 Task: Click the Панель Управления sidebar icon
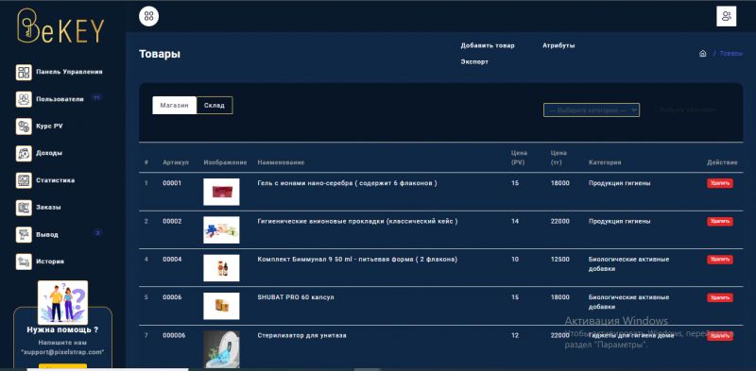pyautogui.click(x=24, y=73)
